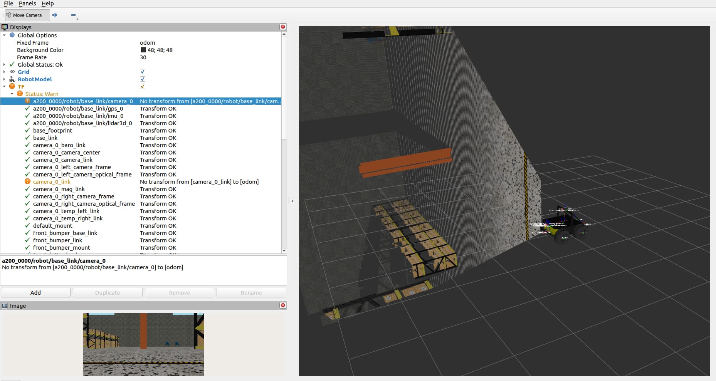The width and height of the screenshot is (716, 381).
Task: Click the checkmark next to camera_0_temp_left_link
Action: (x=27, y=211)
